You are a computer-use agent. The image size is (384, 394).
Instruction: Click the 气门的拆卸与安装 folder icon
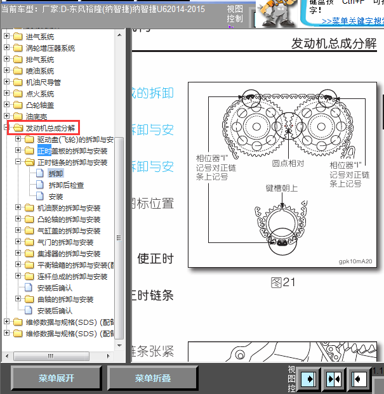[29, 242]
